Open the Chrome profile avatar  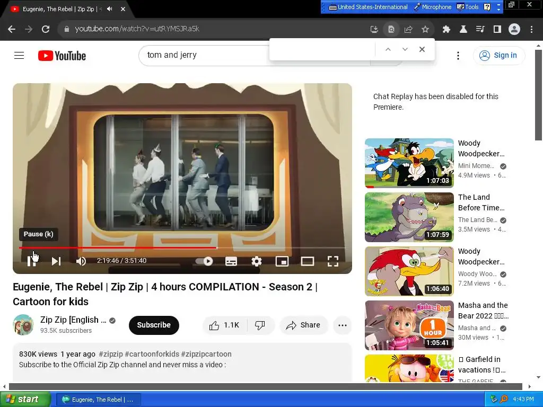pos(514,30)
